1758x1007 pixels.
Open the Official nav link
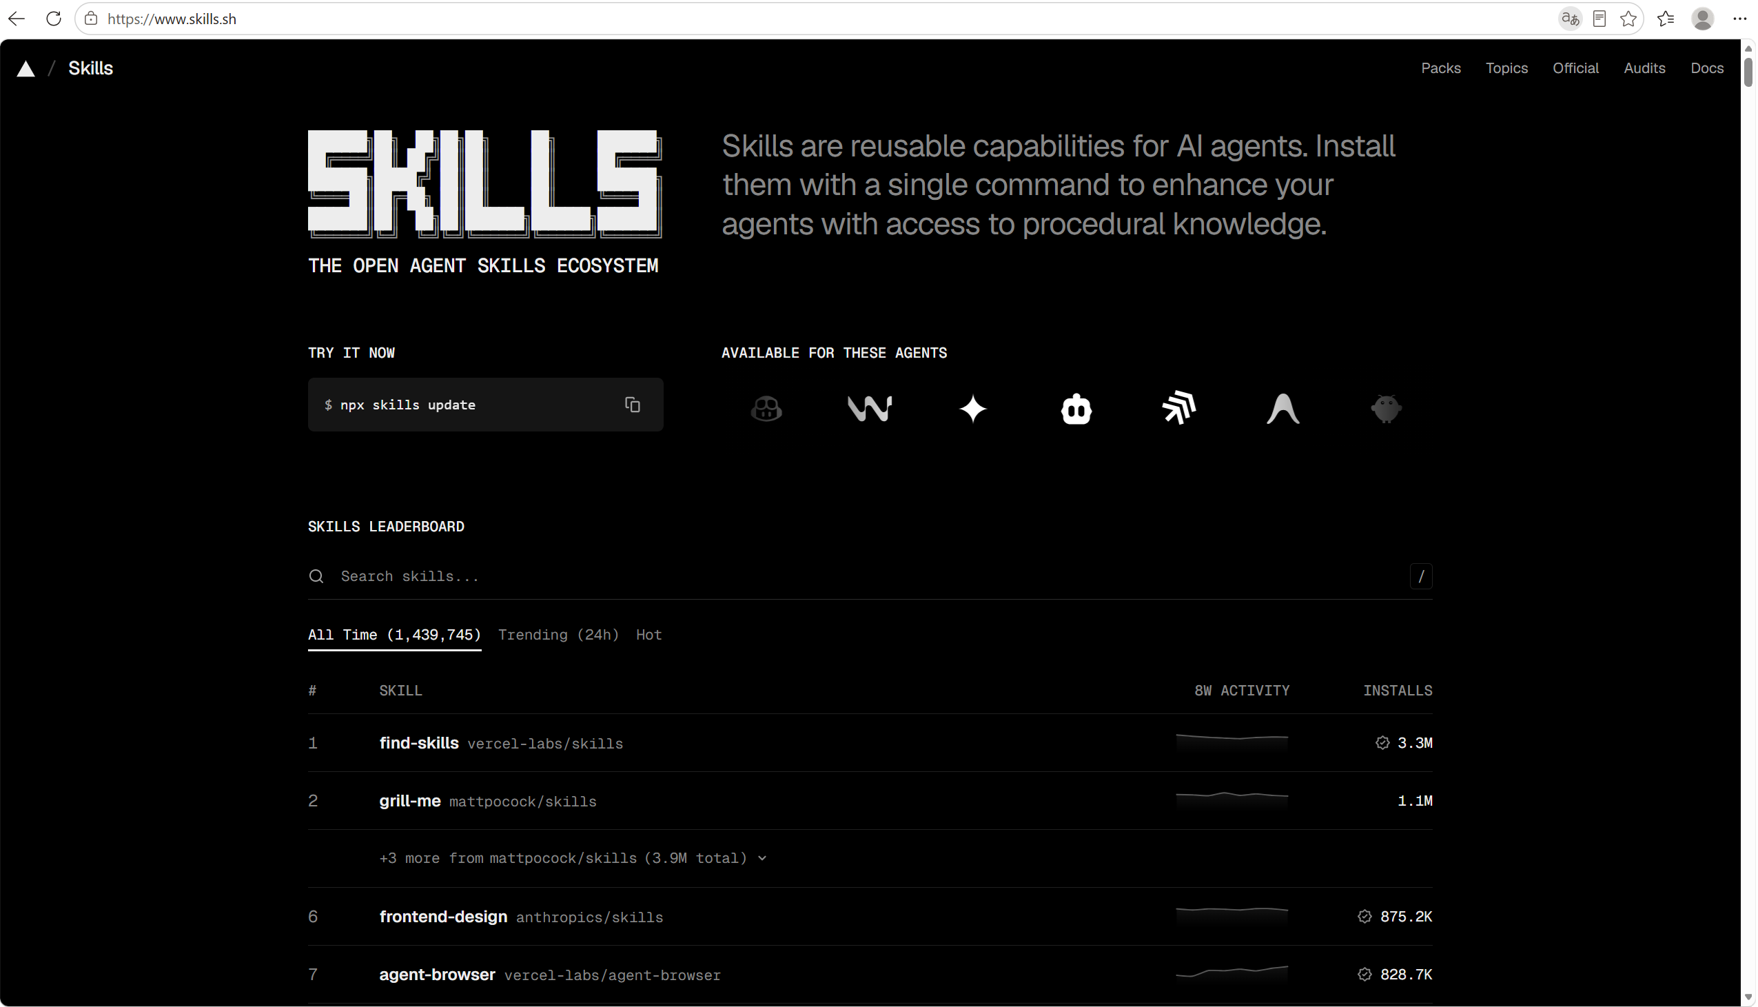click(1575, 68)
